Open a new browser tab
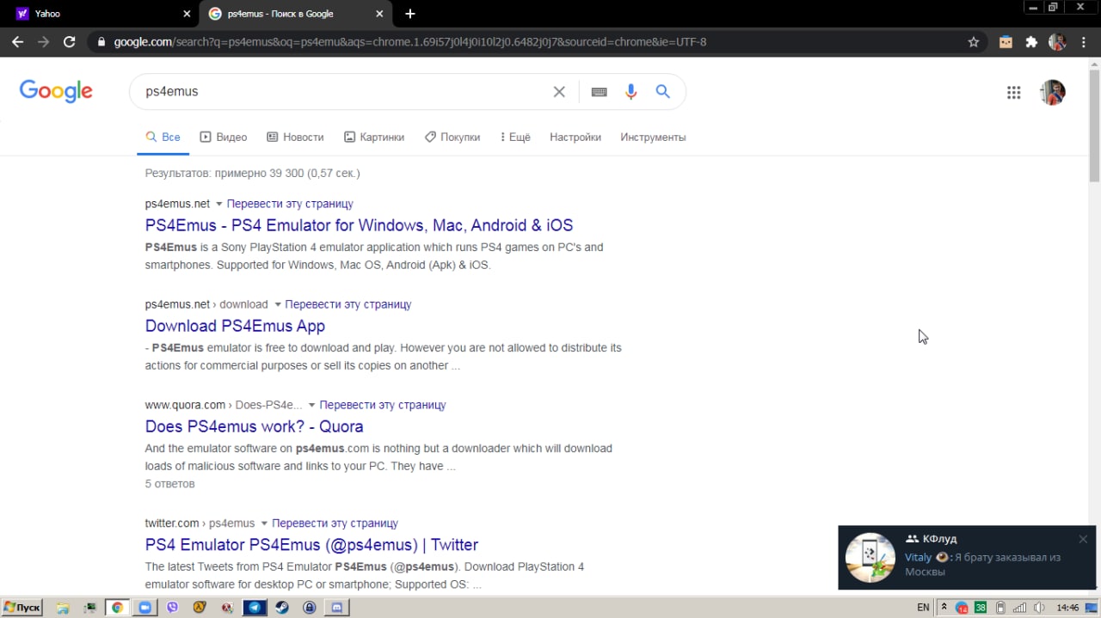Image resolution: width=1101 pixels, height=618 pixels. [x=410, y=14]
